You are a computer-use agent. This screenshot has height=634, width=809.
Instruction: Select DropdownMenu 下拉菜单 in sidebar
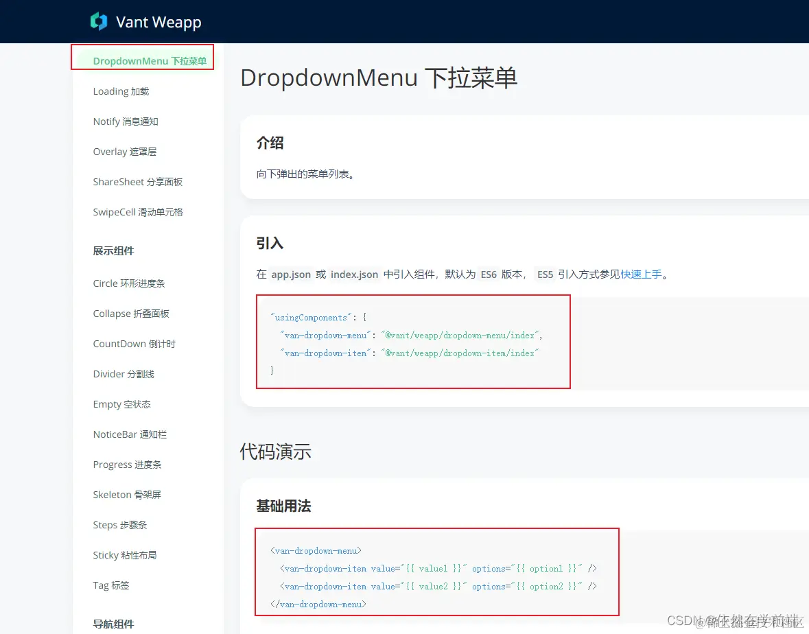[x=150, y=61]
